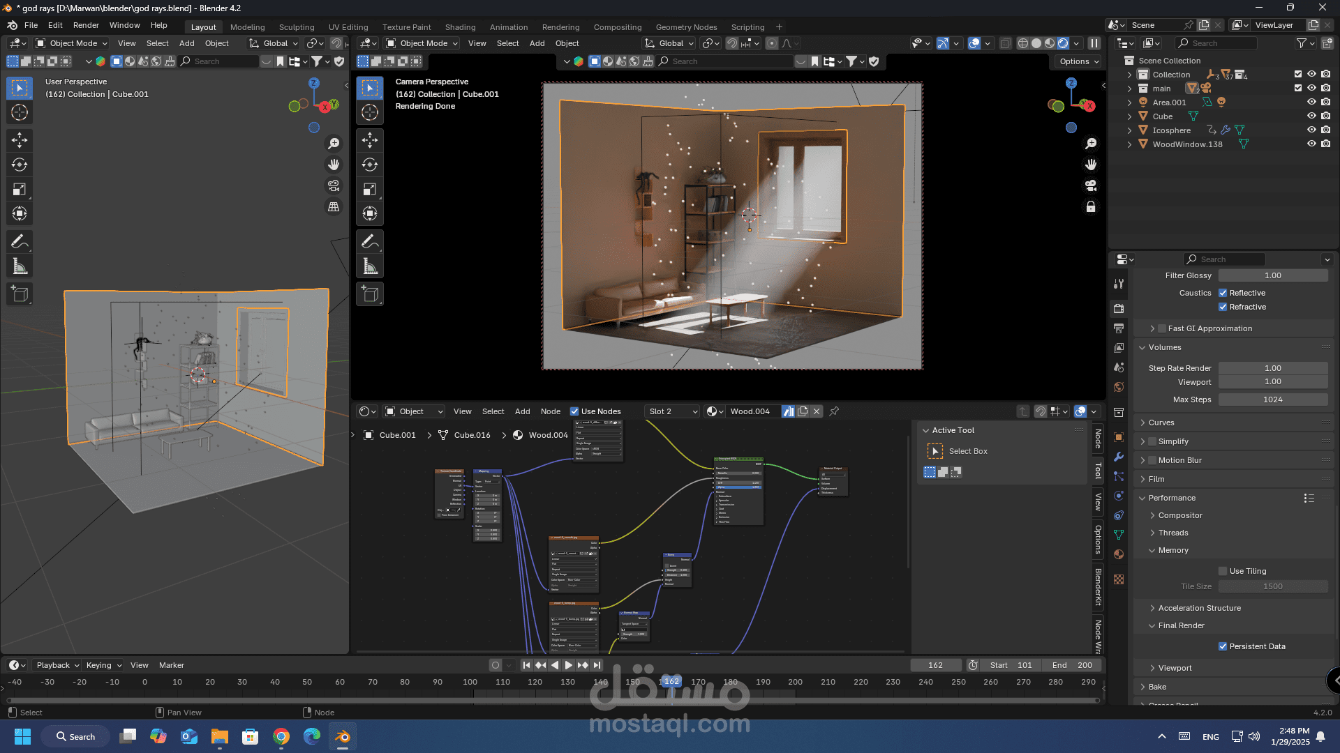Click the Annotate tool in left viewport

tap(20, 241)
